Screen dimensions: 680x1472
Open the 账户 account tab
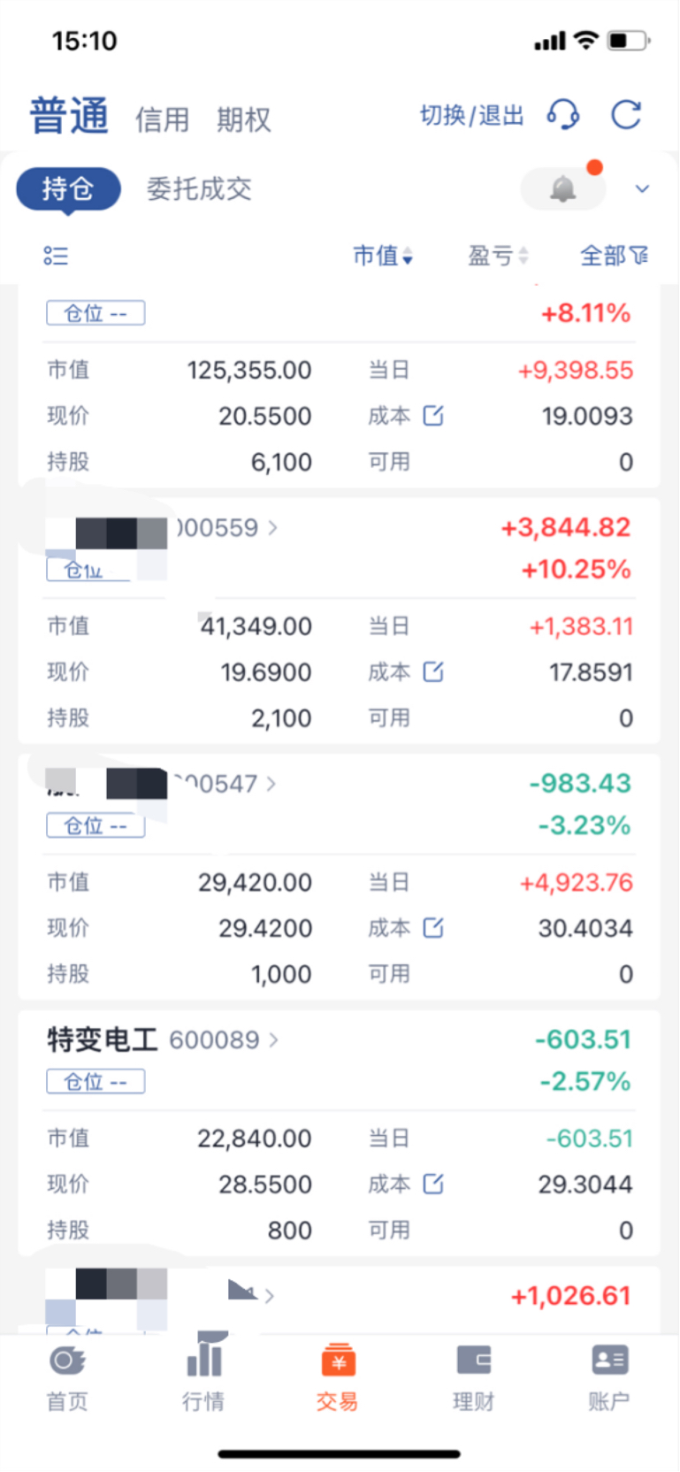(x=608, y=1377)
